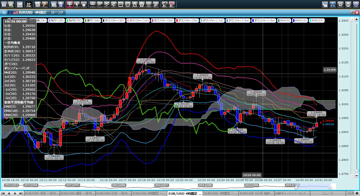360x196 pixels.
Task: Toggle the ボリンジャー(2σ) indicator legend
Action: (x=162, y=20)
